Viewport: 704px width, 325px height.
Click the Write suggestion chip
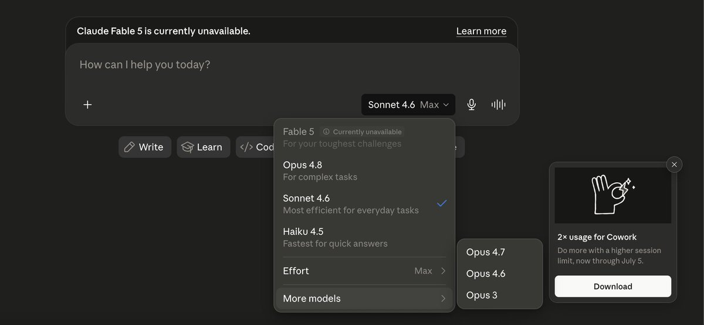coord(145,147)
